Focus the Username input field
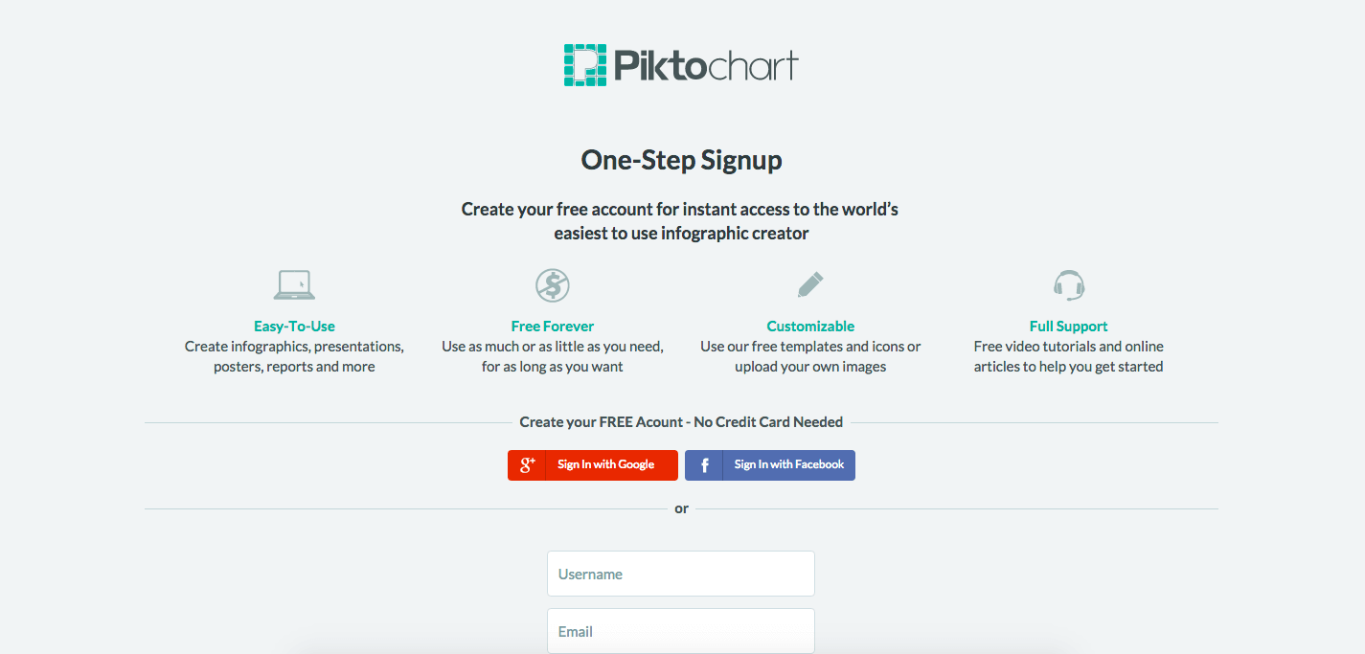 tap(681, 574)
